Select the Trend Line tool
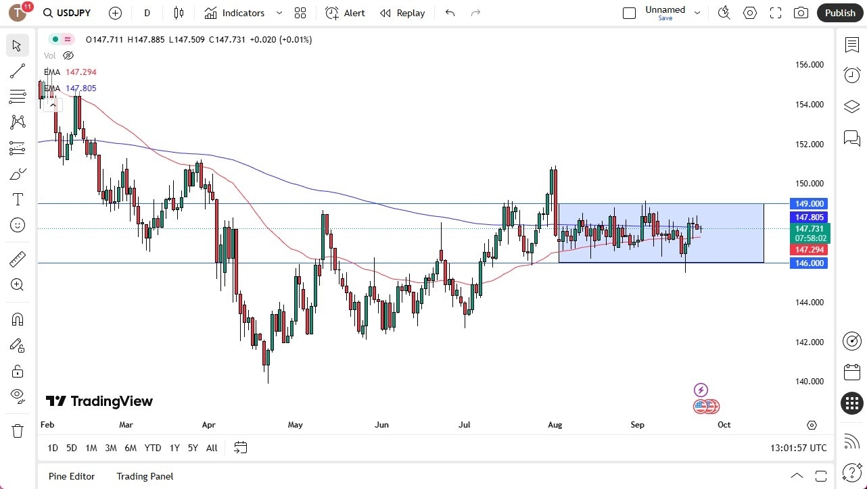The width and height of the screenshot is (867, 489). 17,71
